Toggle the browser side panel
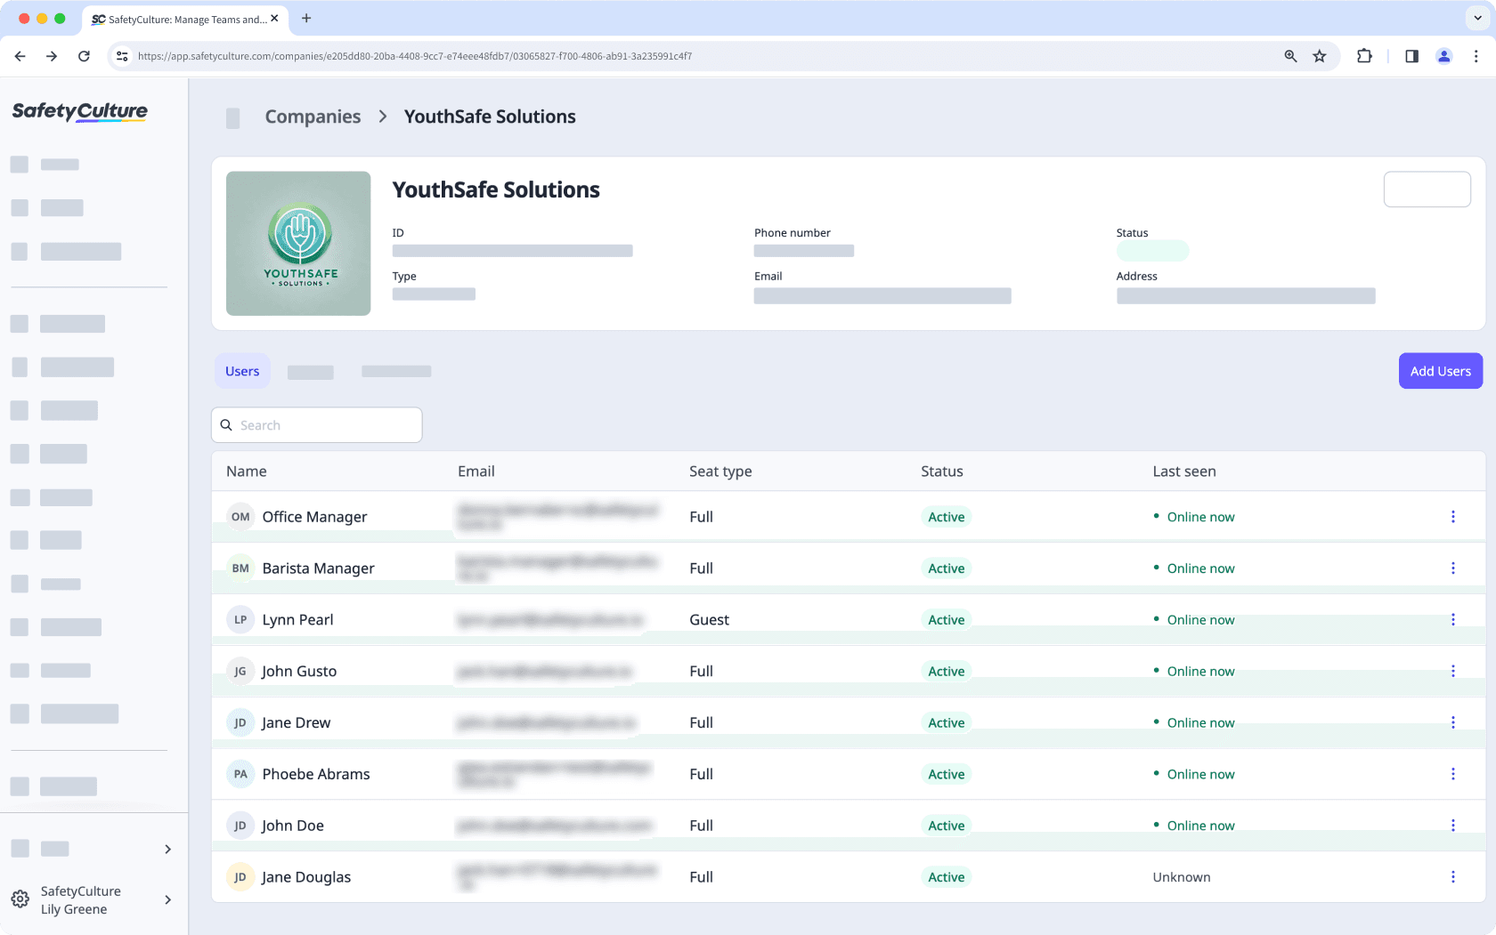Screen dimensions: 1496x935 (x=1411, y=56)
